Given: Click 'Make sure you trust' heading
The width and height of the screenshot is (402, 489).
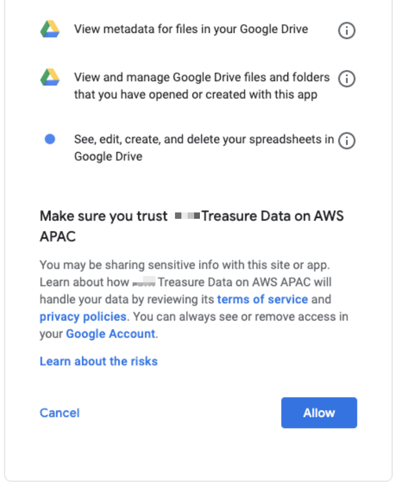Looking at the screenshot, I should [x=103, y=216].
